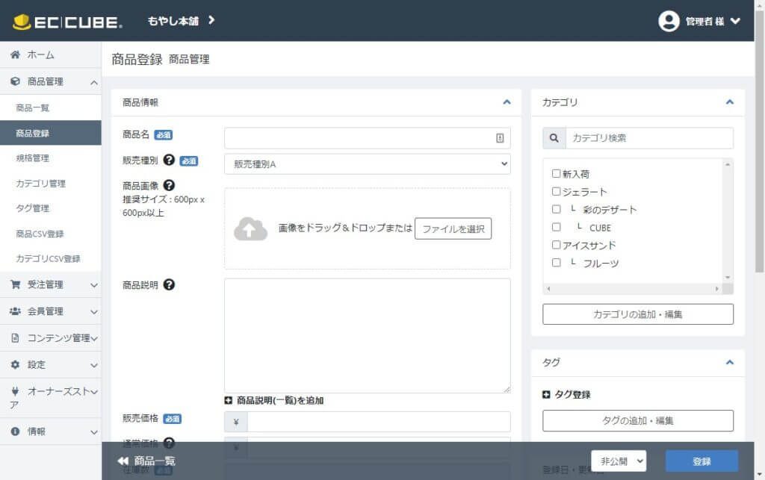Click the plus icon beside タグ登録
Viewport: 765px width, 480px height.
(x=546, y=394)
